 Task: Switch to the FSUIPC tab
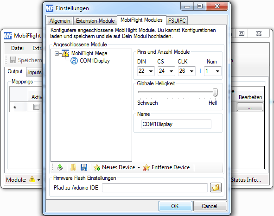(x=177, y=21)
